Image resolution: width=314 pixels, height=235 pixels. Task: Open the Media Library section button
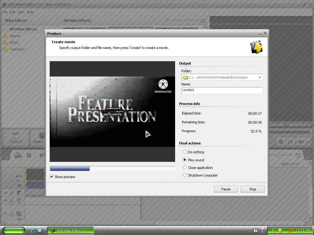pos(38,138)
